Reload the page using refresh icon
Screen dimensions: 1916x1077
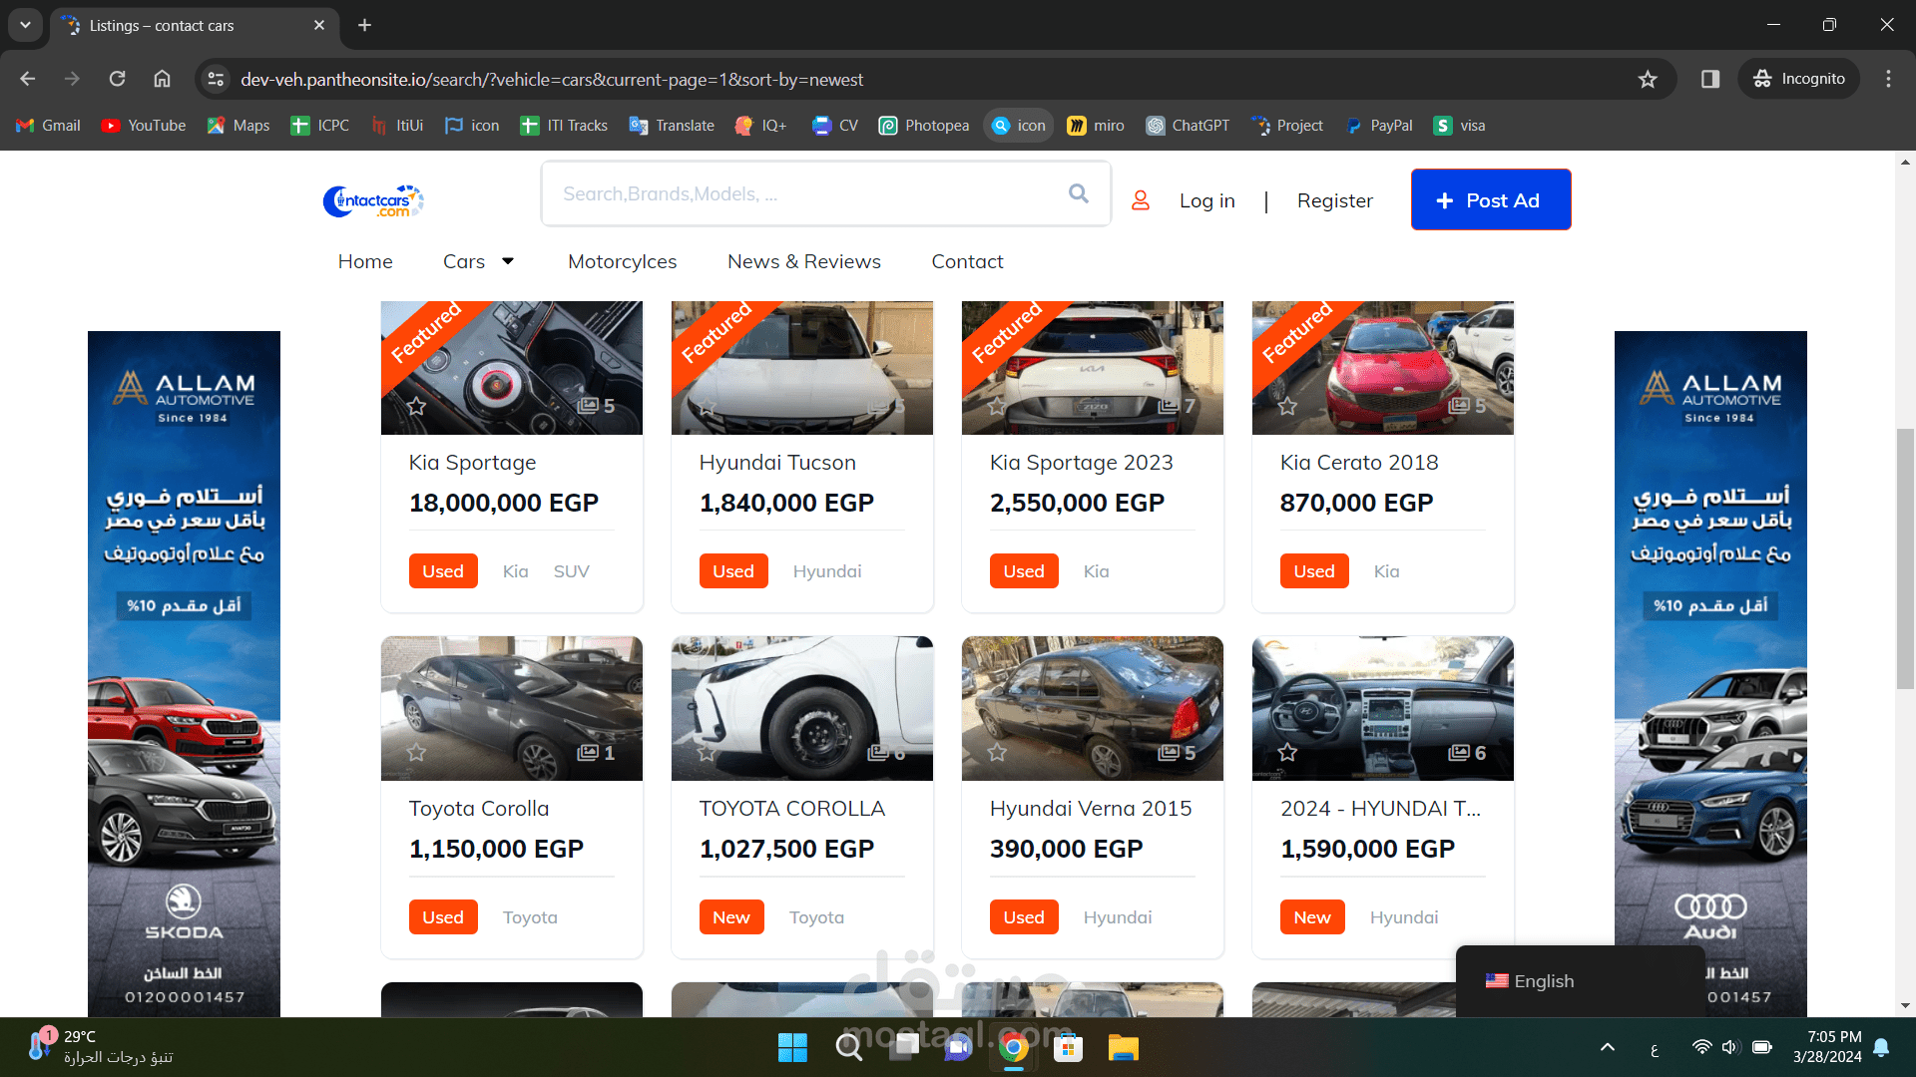117,79
